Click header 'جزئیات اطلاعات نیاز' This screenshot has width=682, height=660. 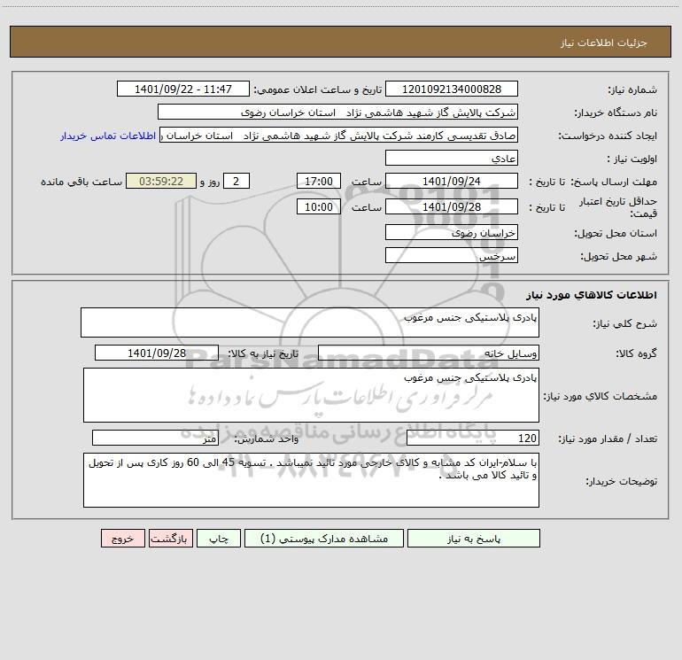click(604, 43)
